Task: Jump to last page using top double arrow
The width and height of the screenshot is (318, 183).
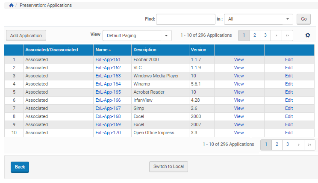Action: coord(287,35)
